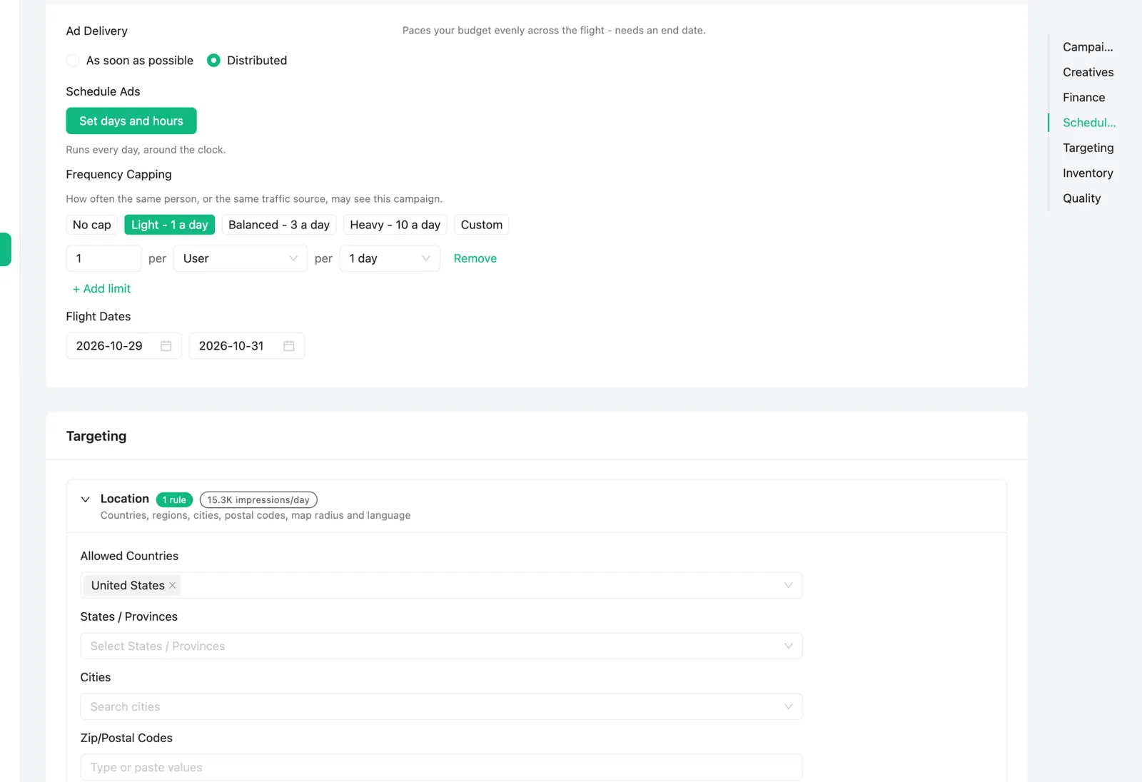The width and height of the screenshot is (1142, 782).
Task: Open the States / Provinces dropdown
Action: click(441, 646)
